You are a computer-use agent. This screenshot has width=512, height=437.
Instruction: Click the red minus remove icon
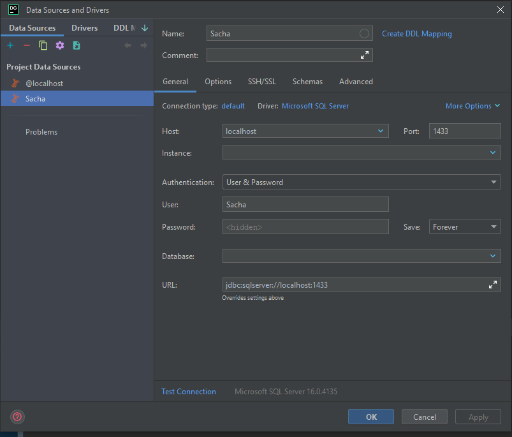(27, 45)
